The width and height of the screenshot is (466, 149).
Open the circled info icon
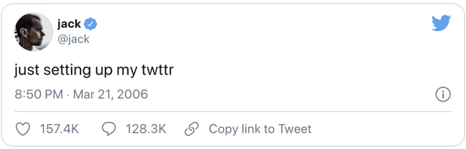click(x=443, y=95)
